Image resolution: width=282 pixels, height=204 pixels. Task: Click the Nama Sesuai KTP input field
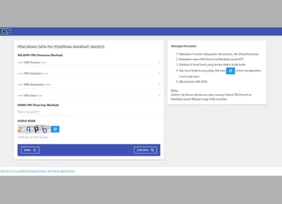[x=89, y=112]
